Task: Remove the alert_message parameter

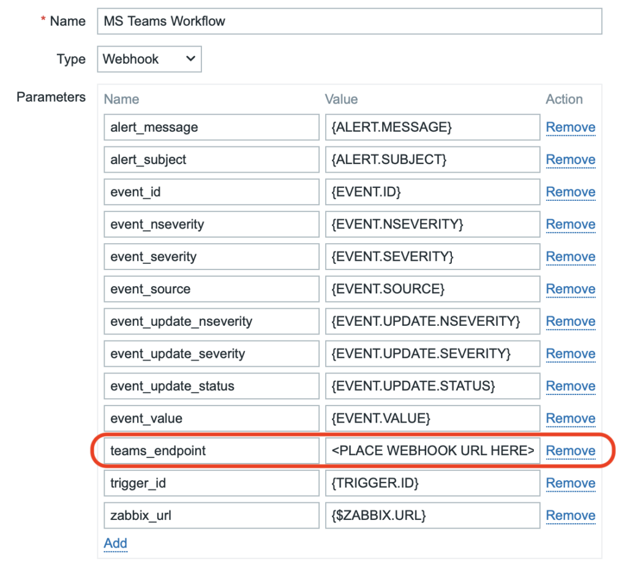Action: point(570,127)
